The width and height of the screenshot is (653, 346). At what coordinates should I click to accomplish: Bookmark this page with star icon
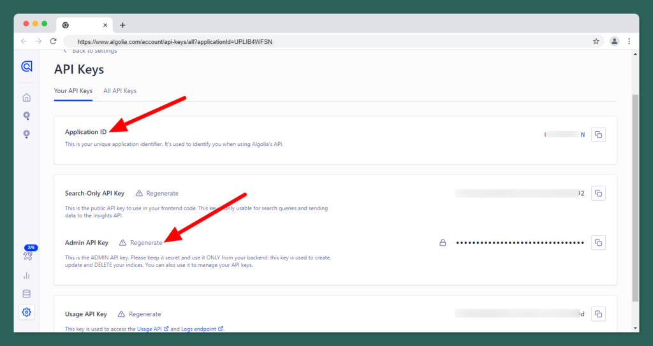(596, 41)
